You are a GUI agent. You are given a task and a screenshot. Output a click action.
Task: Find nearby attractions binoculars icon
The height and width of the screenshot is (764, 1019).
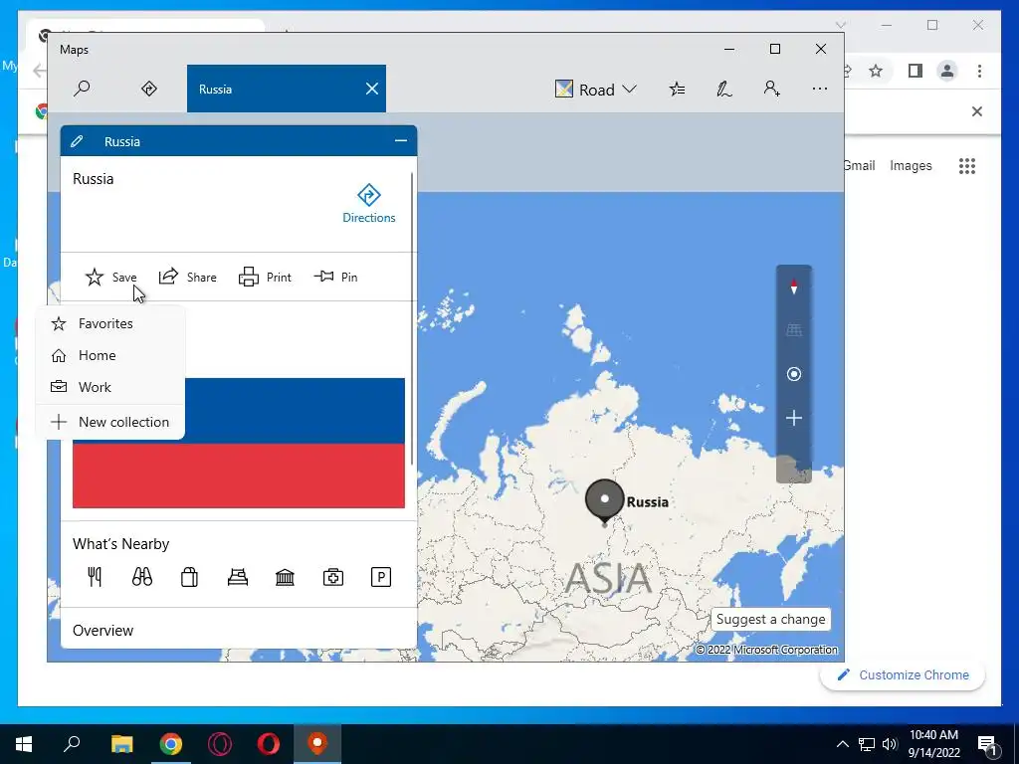pyautogui.click(x=142, y=577)
